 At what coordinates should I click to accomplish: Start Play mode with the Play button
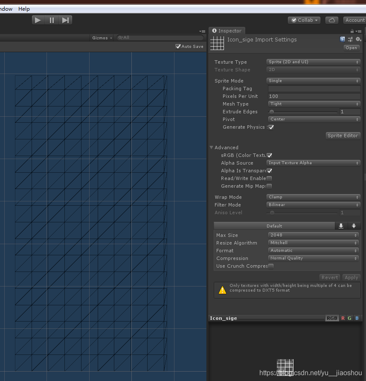38,20
